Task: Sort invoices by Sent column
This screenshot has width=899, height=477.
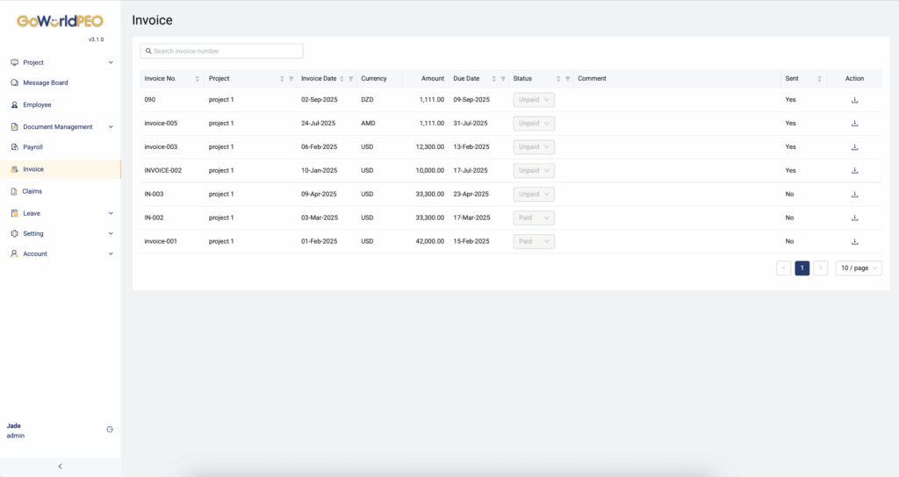Action: coord(819,79)
